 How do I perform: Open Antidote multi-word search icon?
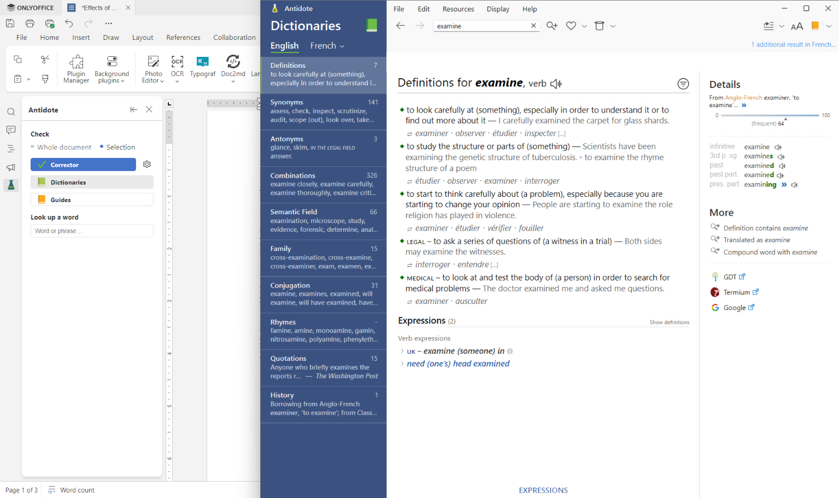tap(552, 26)
